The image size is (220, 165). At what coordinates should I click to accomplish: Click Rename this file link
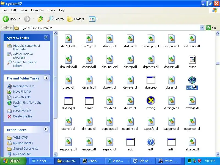tap(24, 86)
